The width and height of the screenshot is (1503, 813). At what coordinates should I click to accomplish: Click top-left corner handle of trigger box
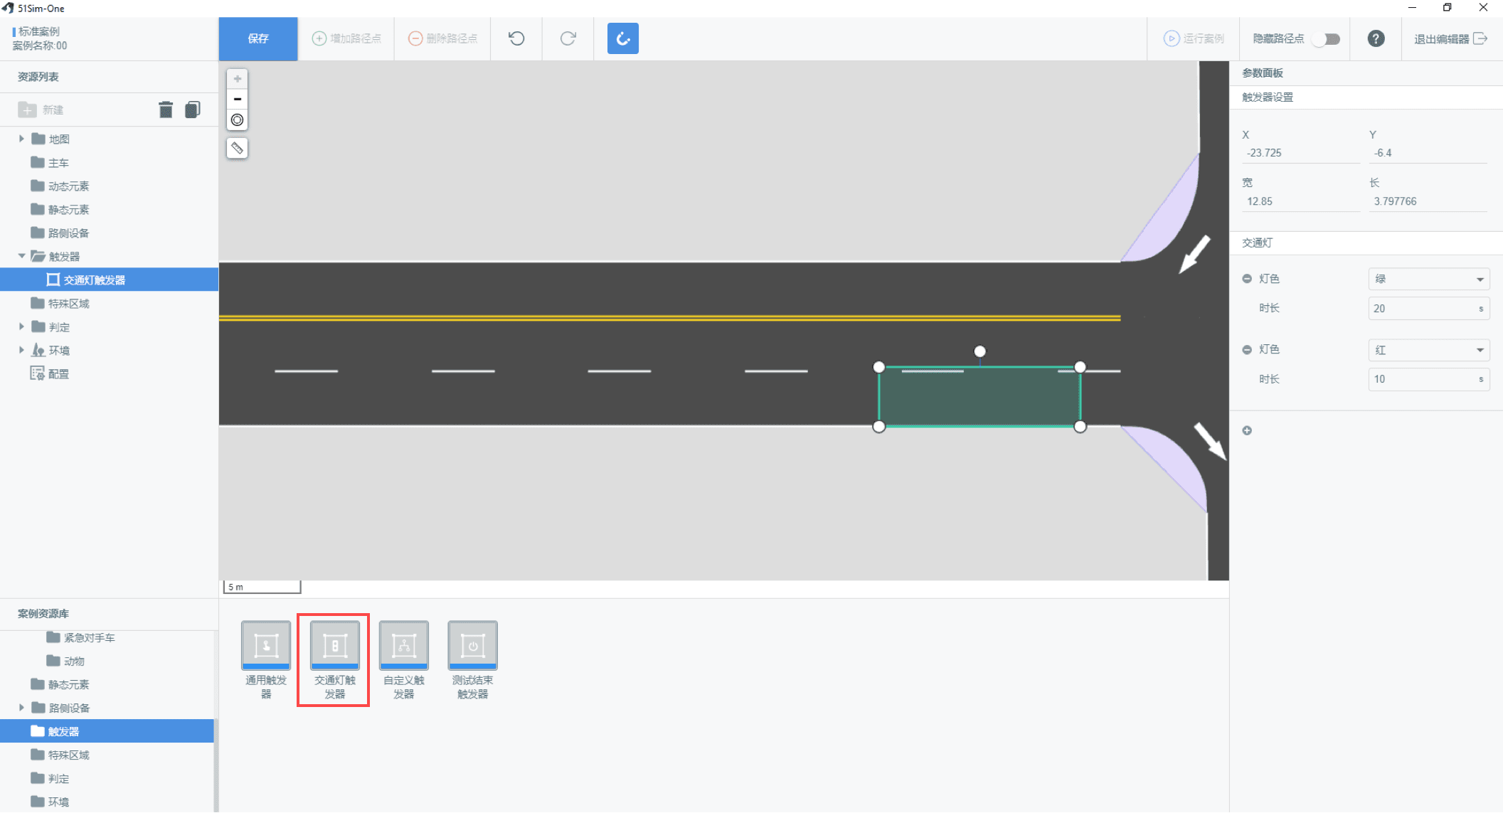click(879, 367)
